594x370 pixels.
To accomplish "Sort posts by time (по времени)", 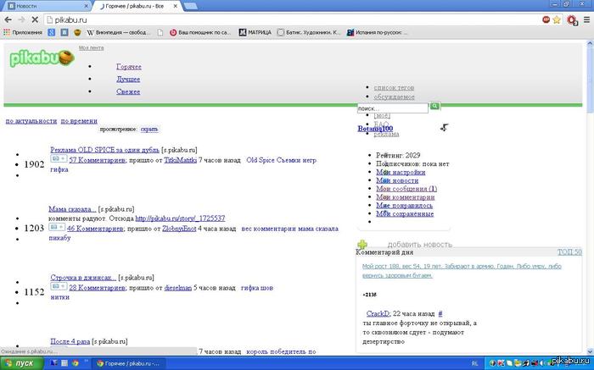I will click(79, 121).
